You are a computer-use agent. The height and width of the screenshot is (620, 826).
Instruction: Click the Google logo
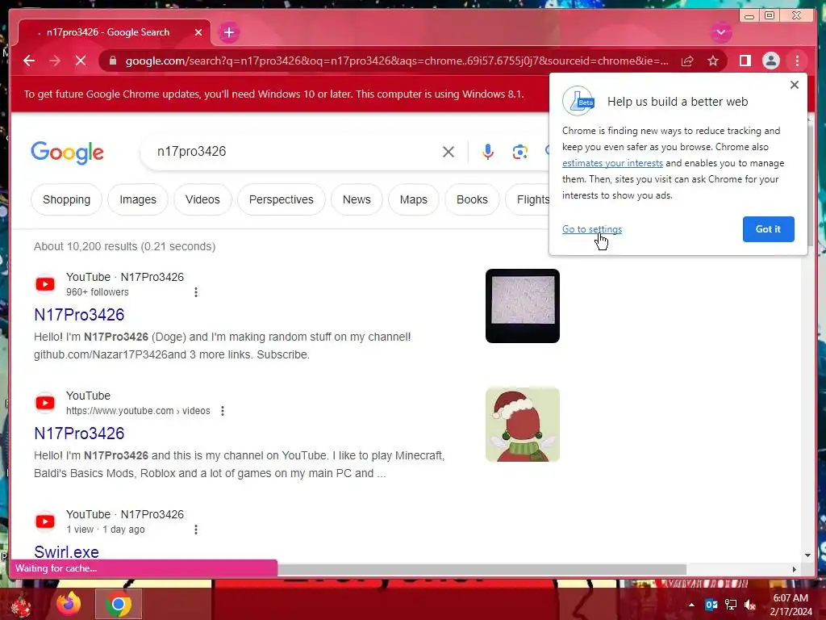coord(68,153)
